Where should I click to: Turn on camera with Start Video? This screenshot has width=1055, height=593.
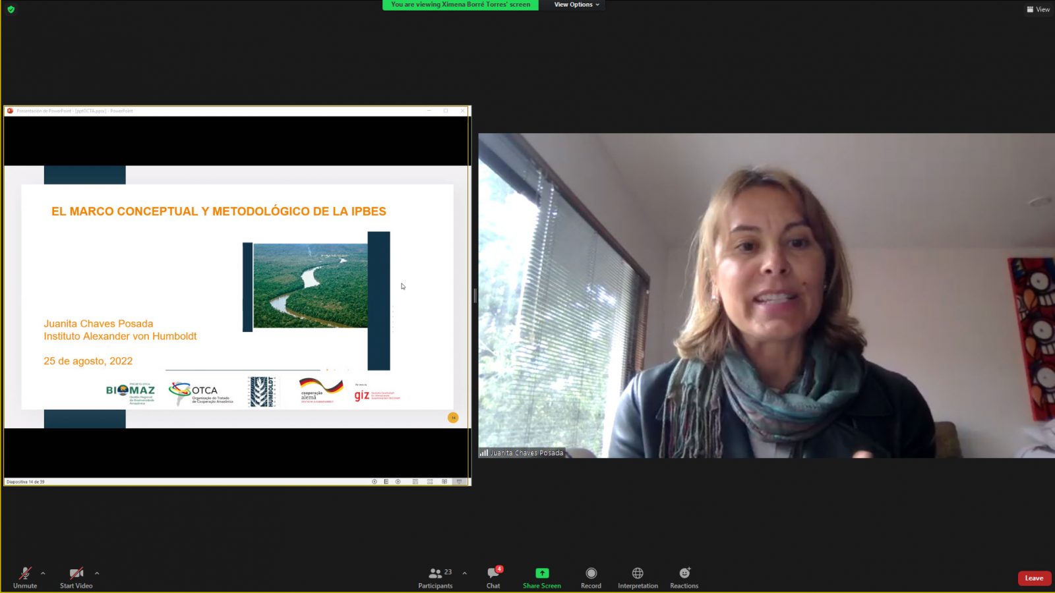pyautogui.click(x=76, y=574)
